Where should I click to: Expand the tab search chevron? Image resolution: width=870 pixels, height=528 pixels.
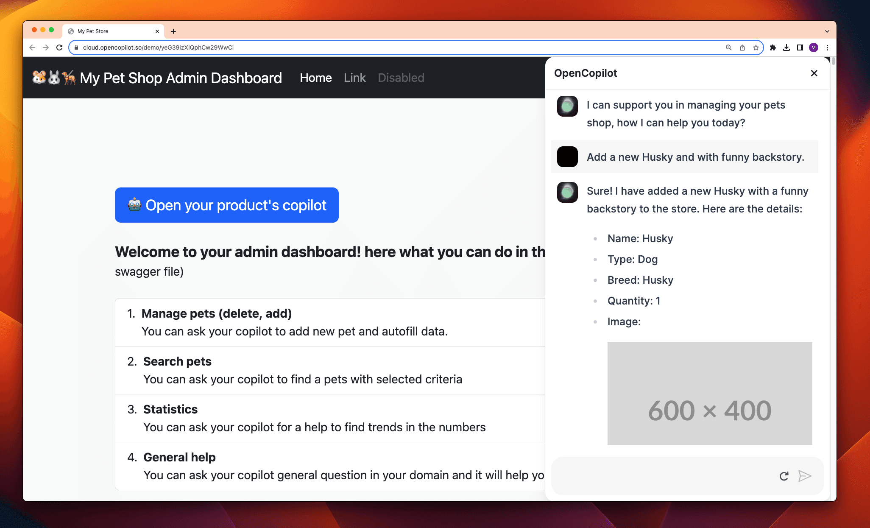[827, 31]
